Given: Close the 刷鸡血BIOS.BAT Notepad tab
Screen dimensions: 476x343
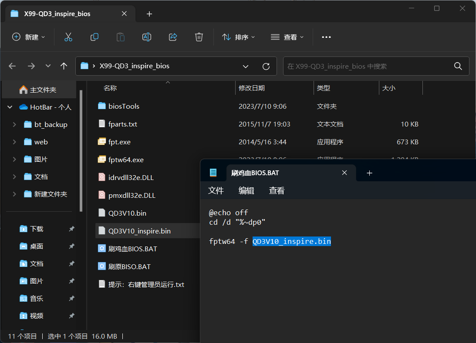Looking at the screenshot, I should [344, 173].
